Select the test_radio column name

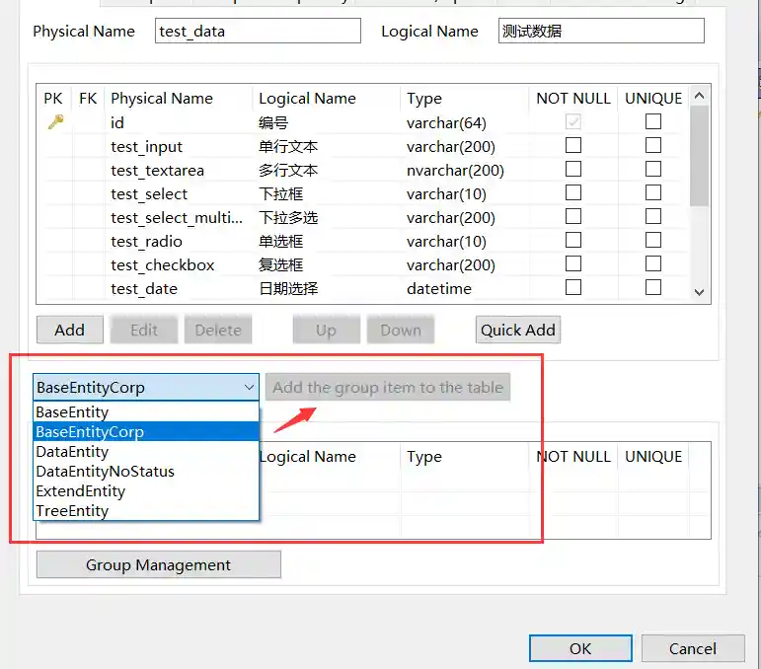tap(146, 241)
